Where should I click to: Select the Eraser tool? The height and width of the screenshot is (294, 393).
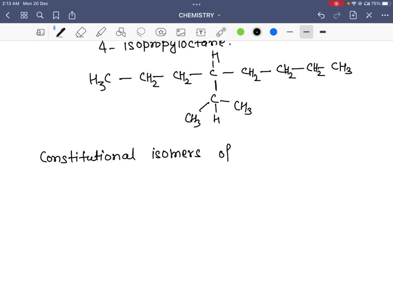[x=81, y=32]
